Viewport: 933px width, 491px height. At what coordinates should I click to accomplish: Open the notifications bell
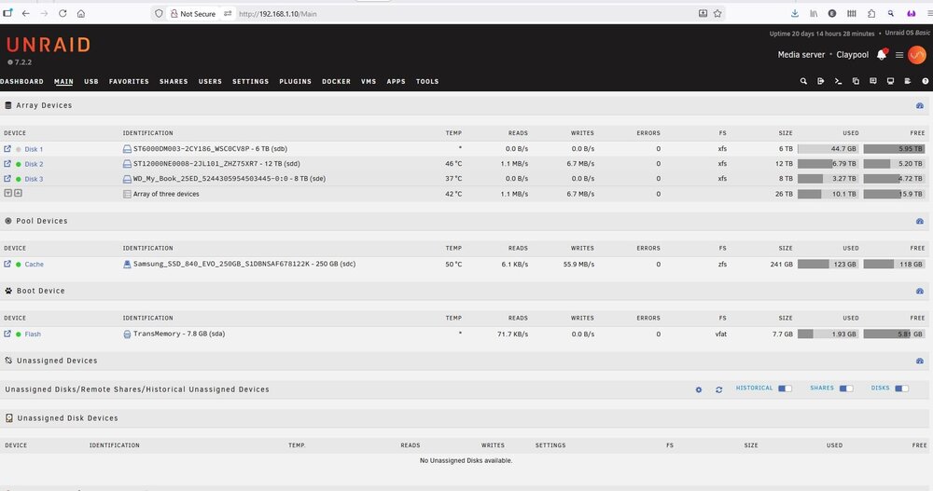click(x=882, y=55)
